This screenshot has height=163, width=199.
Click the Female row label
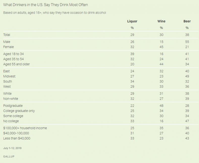tap(8, 47)
